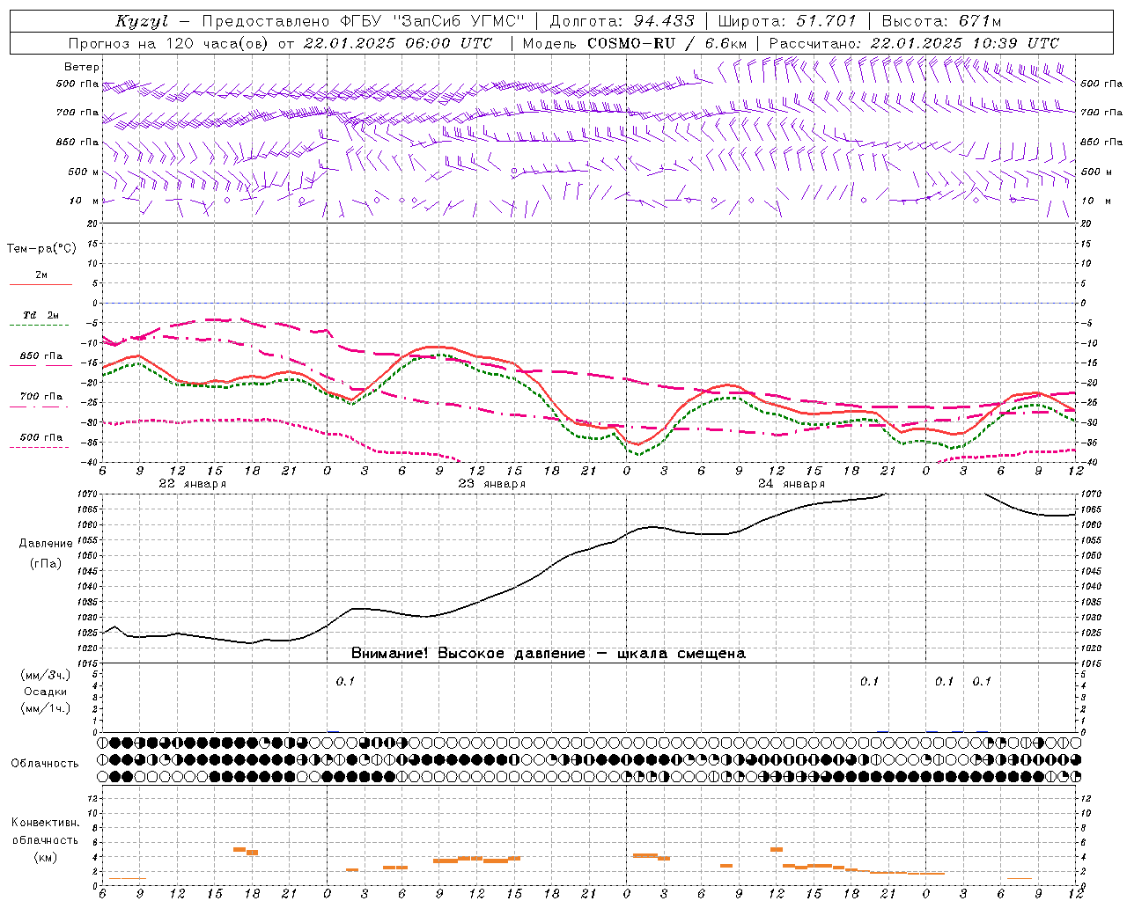Viewport: 1127px width, 901px height.
Task: Click the "Широта: 51.701" header value
Action: point(788,21)
